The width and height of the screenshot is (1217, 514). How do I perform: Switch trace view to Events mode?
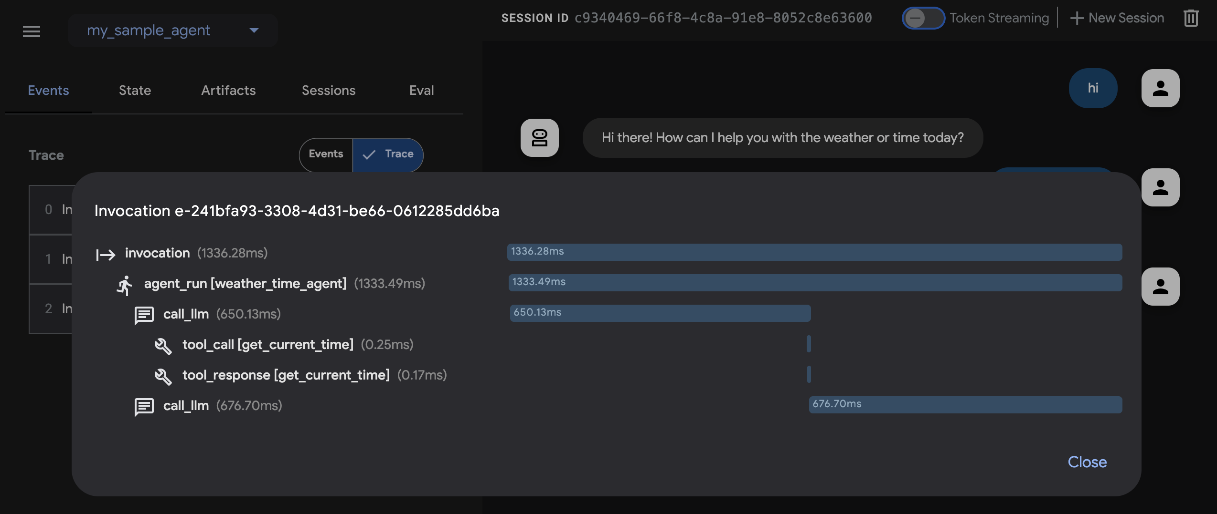pos(325,154)
